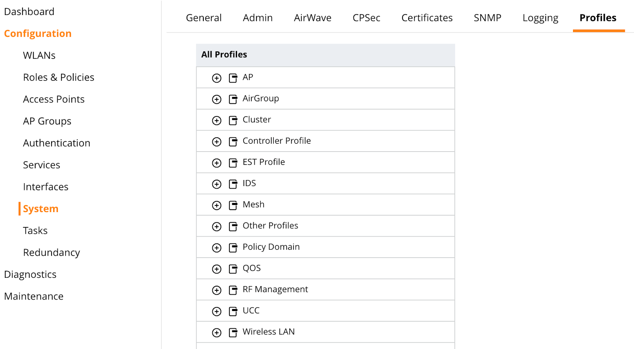Viewport: 634px width, 349px height.
Task: Click the IDS profile folder icon
Action: (x=233, y=184)
